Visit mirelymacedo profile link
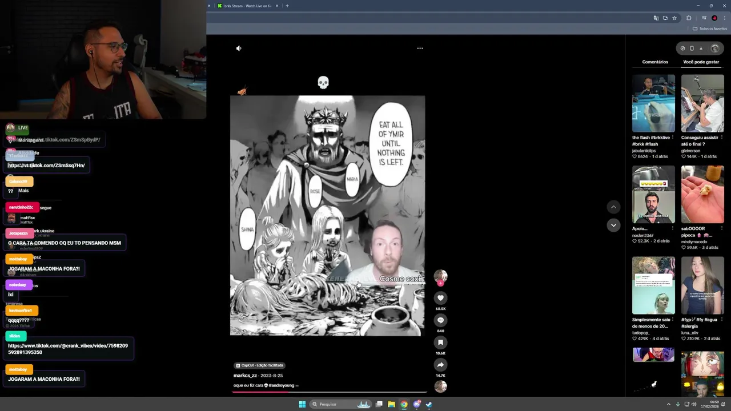731x411 pixels. [695, 241]
